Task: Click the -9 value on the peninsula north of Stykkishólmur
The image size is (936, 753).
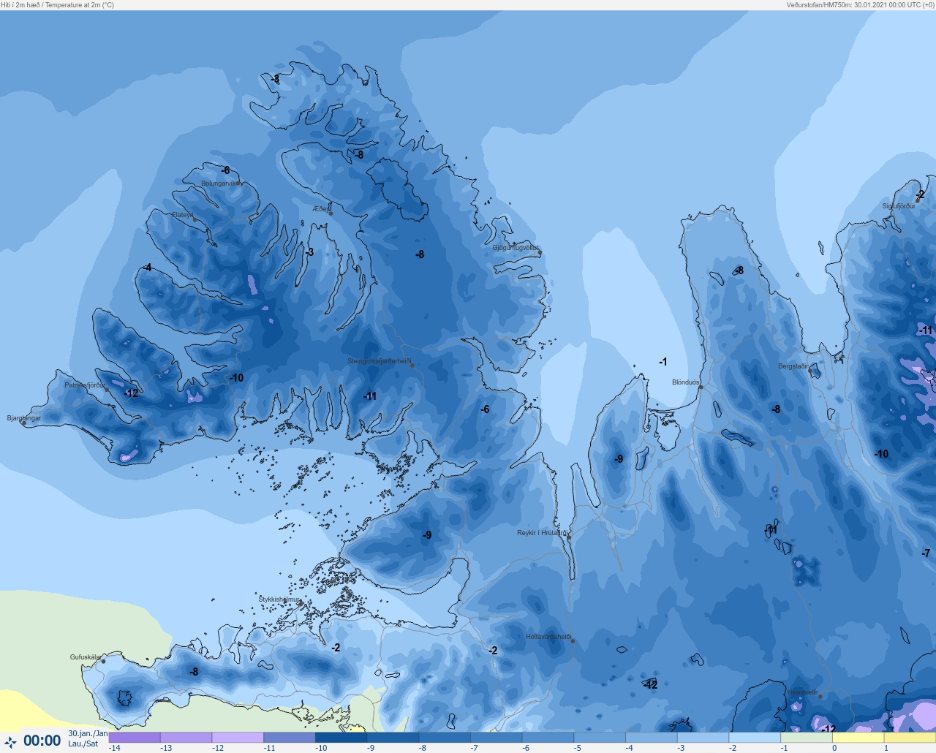Action: click(427, 535)
